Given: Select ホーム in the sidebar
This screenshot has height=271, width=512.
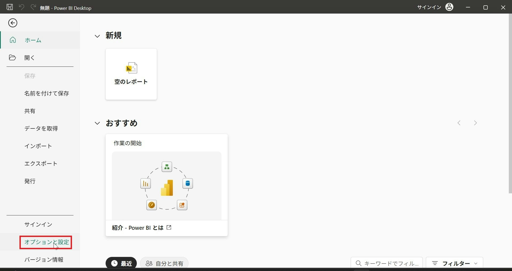Looking at the screenshot, I should click(40, 40).
